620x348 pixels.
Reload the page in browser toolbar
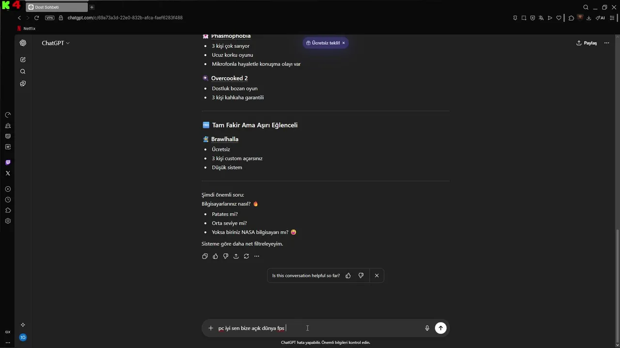[36, 18]
